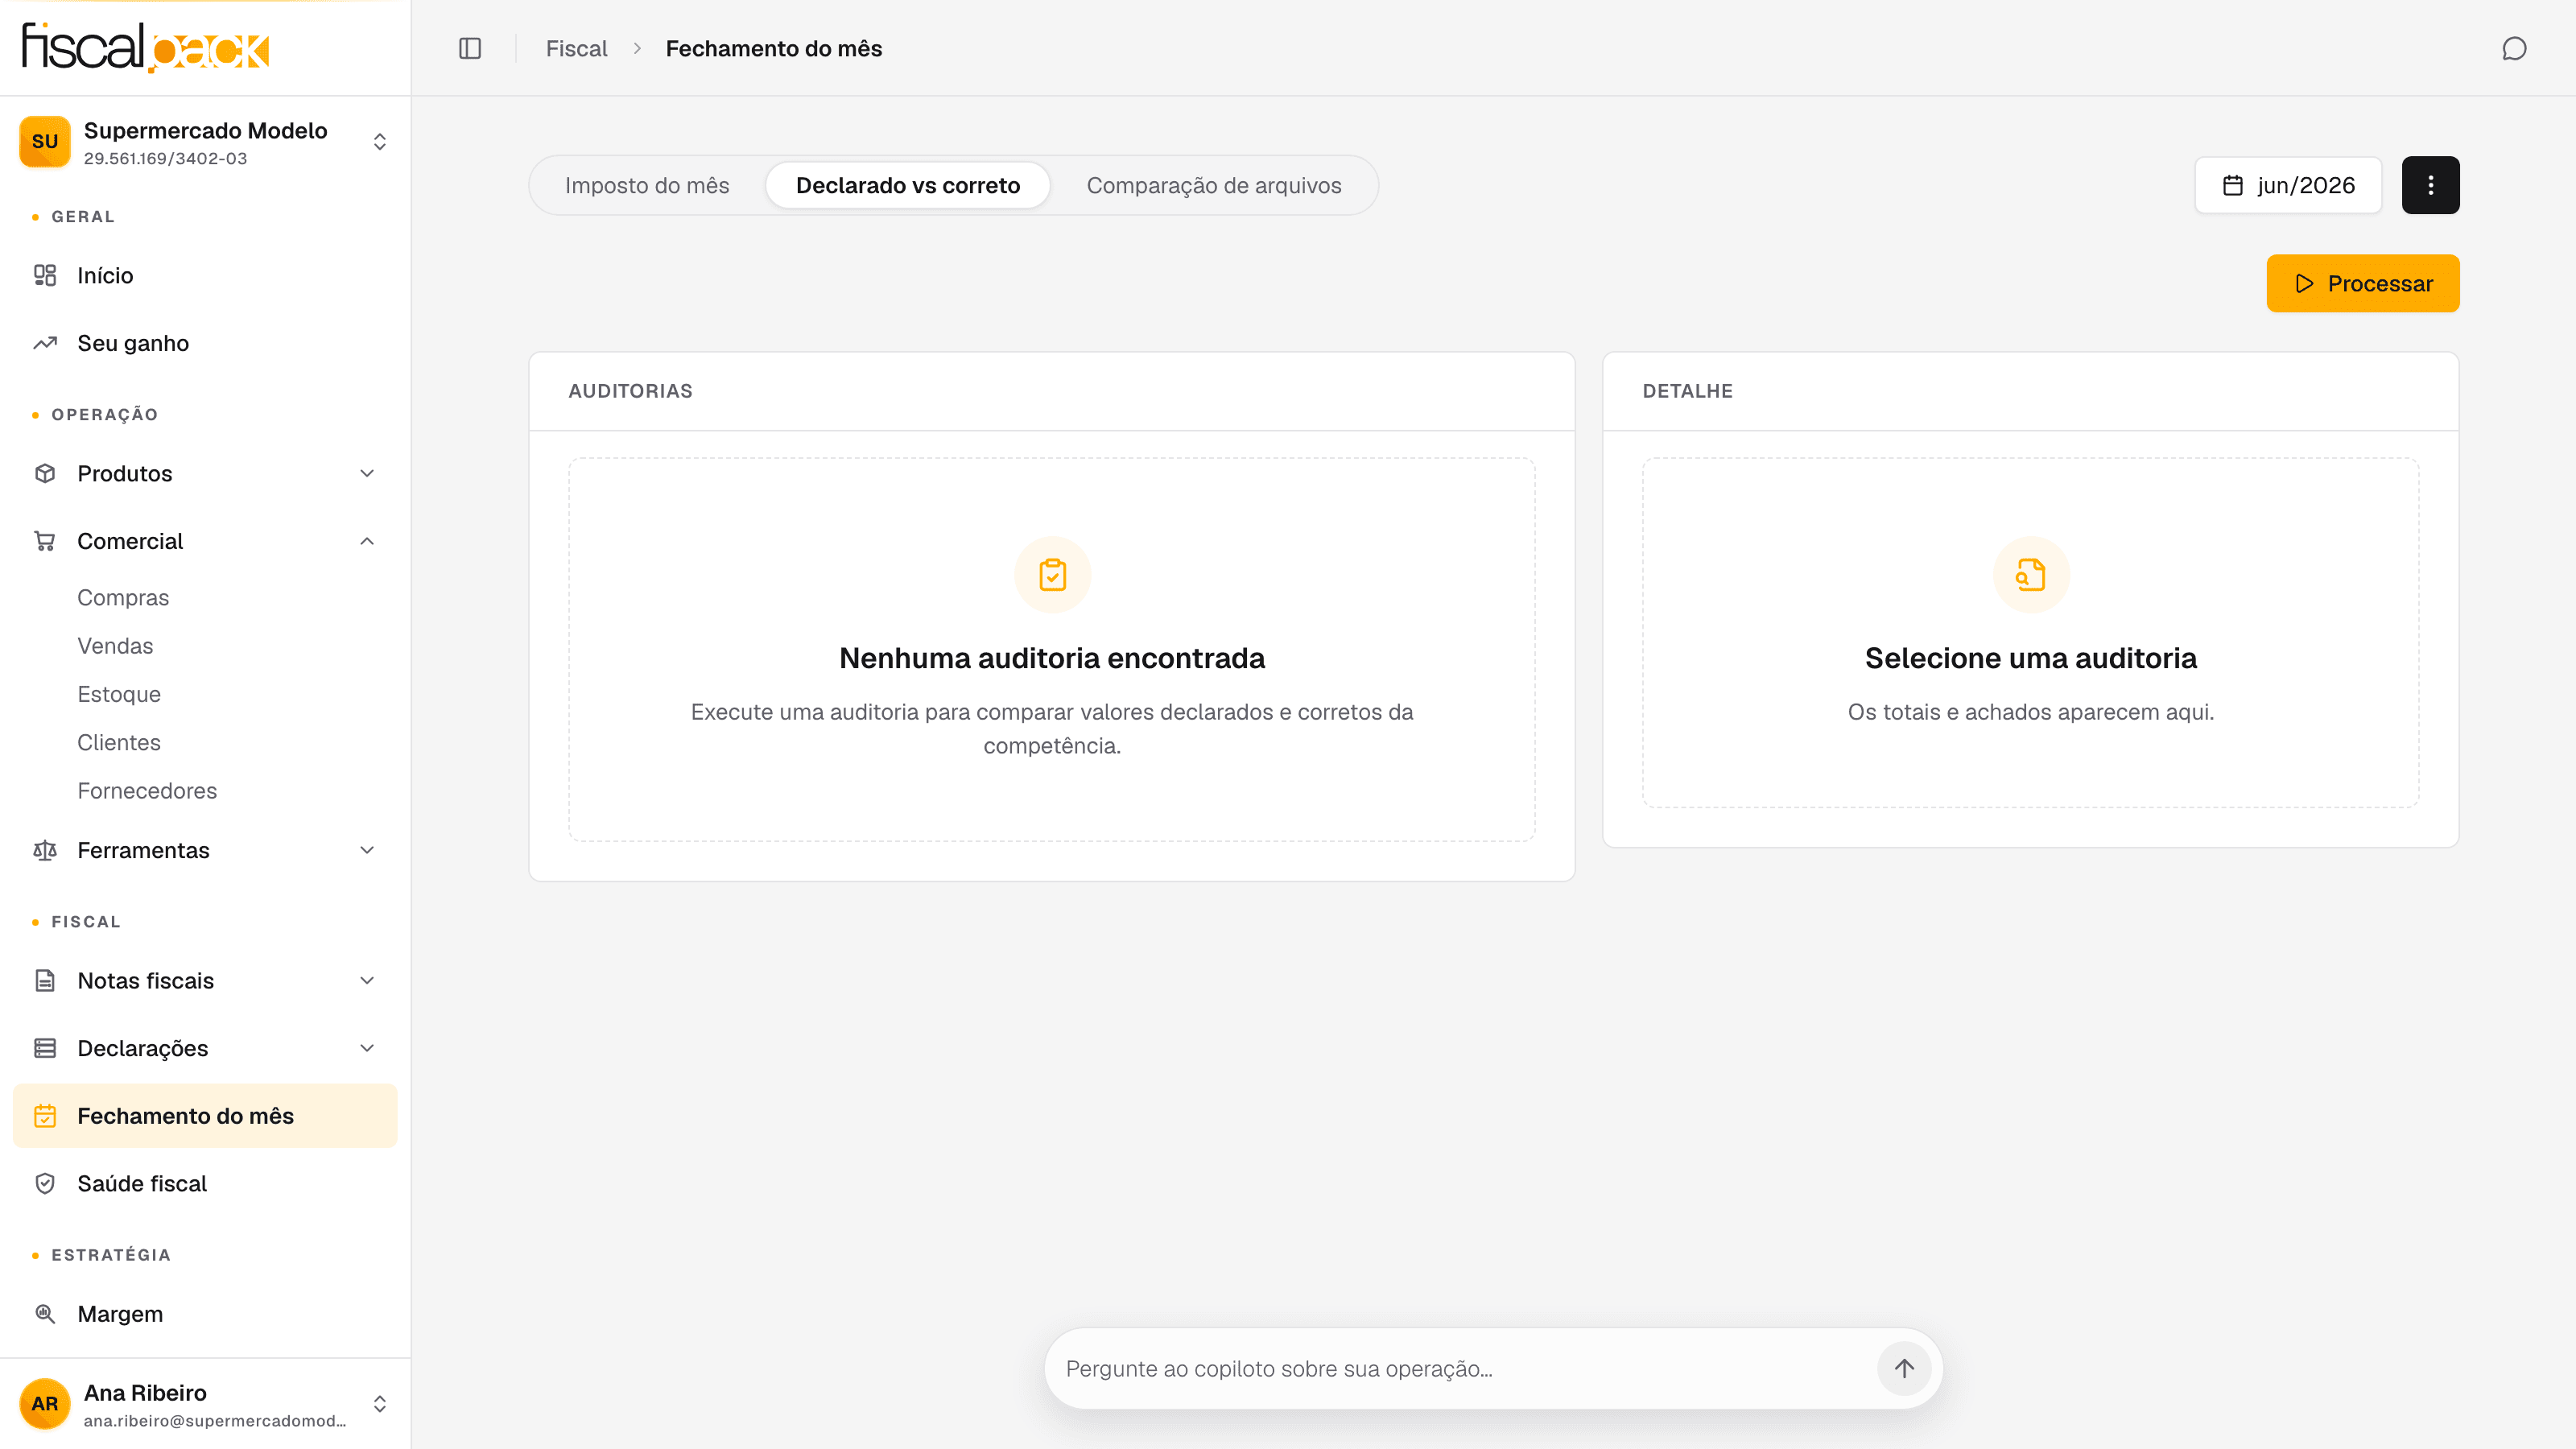Send message with the arrow-up icon
The image size is (2576, 1449).
pyautogui.click(x=1904, y=1368)
